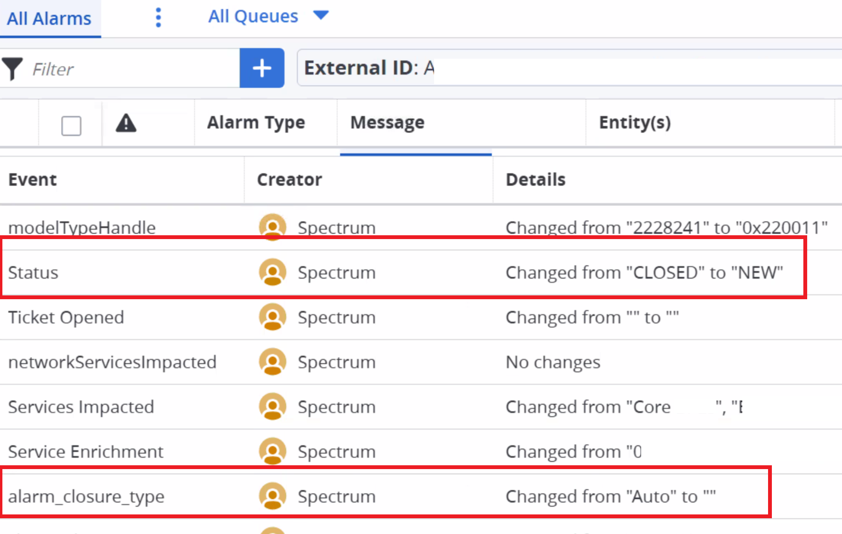This screenshot has width=842, height=534.
Task: Click Spectrum avatar in alarm_closure_type row
Action: click(x=272, y=496)
